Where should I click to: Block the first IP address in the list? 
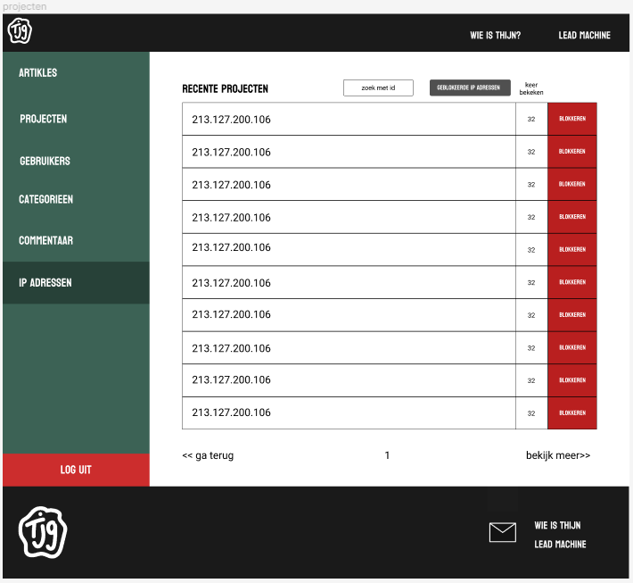point(572,119)
